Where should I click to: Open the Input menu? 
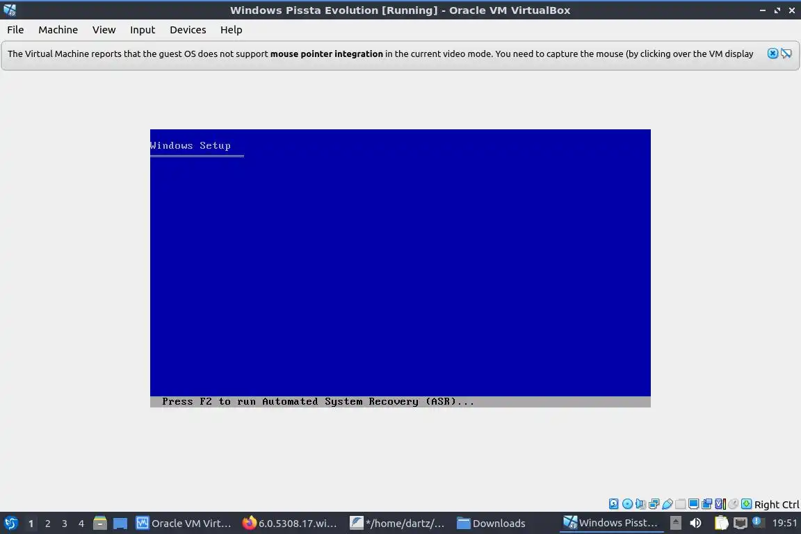[142, 30]
